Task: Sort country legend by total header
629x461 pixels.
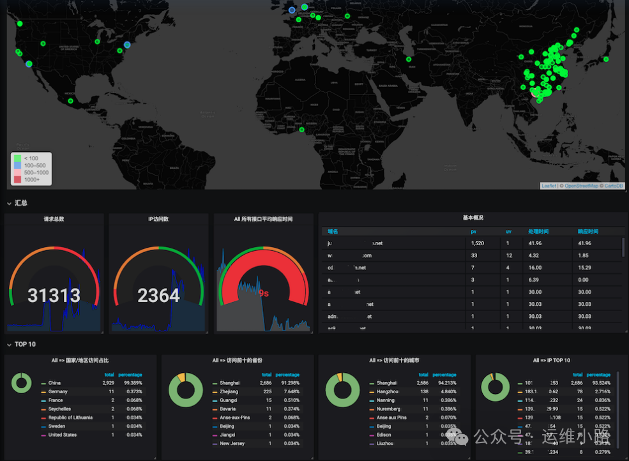Action: tap(109, 375)
